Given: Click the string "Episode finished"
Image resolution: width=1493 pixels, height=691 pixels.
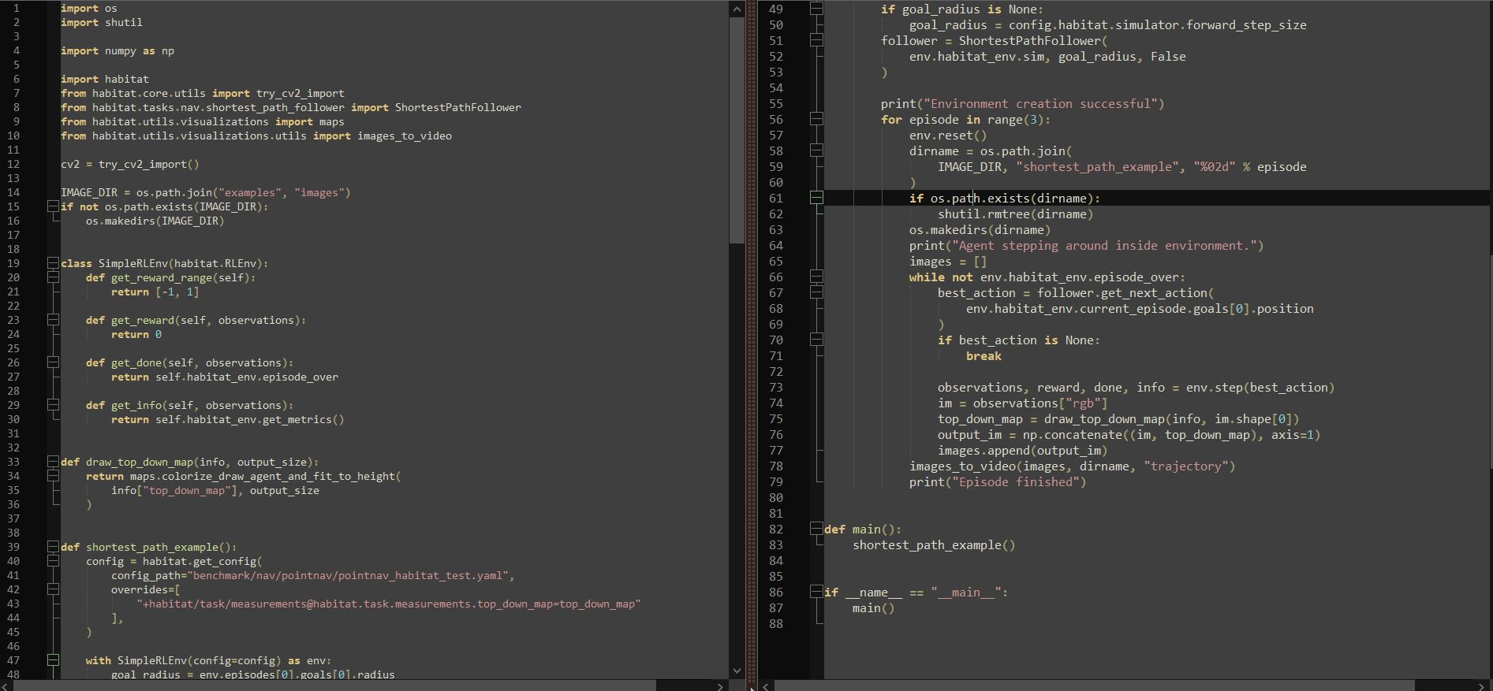Looking at the screenshot, I should 1016,481.
